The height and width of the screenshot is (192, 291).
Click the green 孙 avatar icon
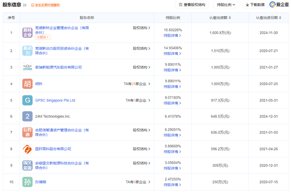(x=28, y=182)
